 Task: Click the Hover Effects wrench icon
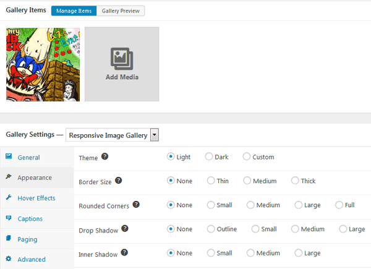[x=9, y=198]
